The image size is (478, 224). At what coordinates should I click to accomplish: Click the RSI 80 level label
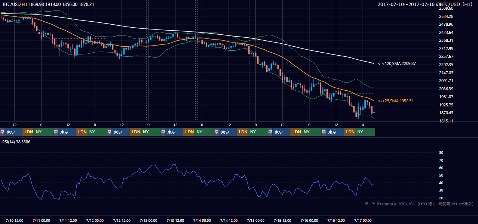tap(441, 153)
